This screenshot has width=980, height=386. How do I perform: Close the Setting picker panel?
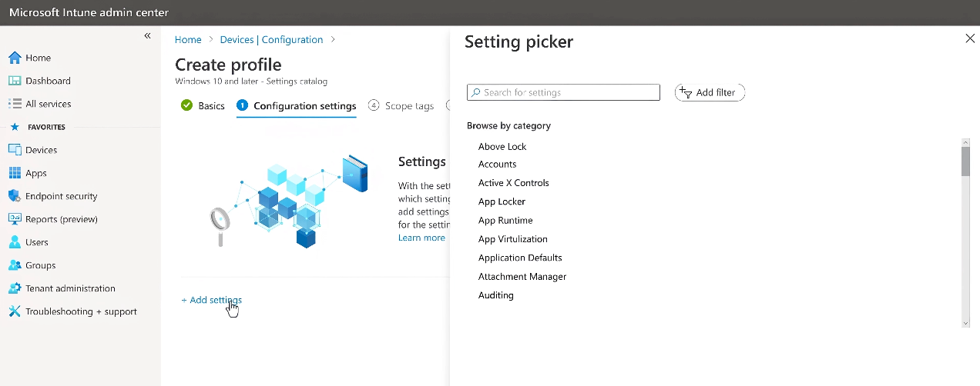[970, 38]
